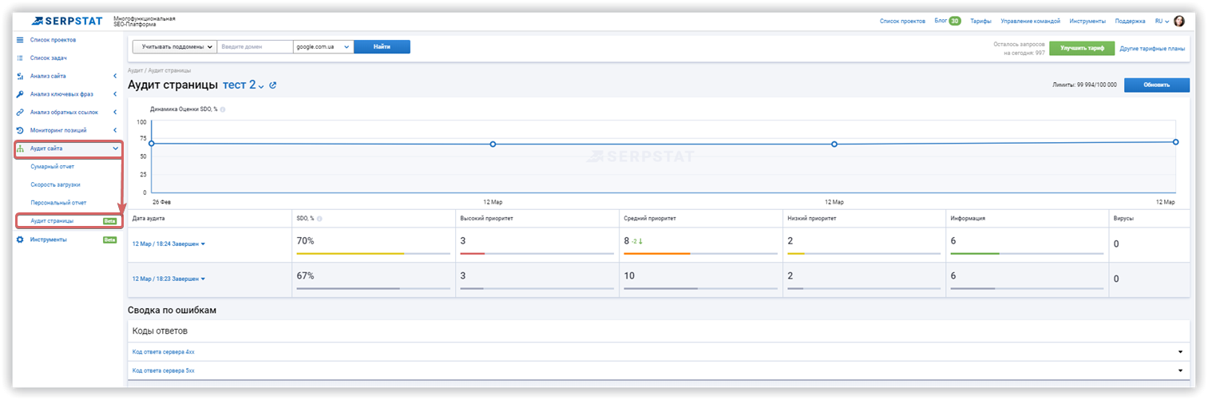
Task: Click Аудит in the breadcrumb path
Action: click(136, 70)
